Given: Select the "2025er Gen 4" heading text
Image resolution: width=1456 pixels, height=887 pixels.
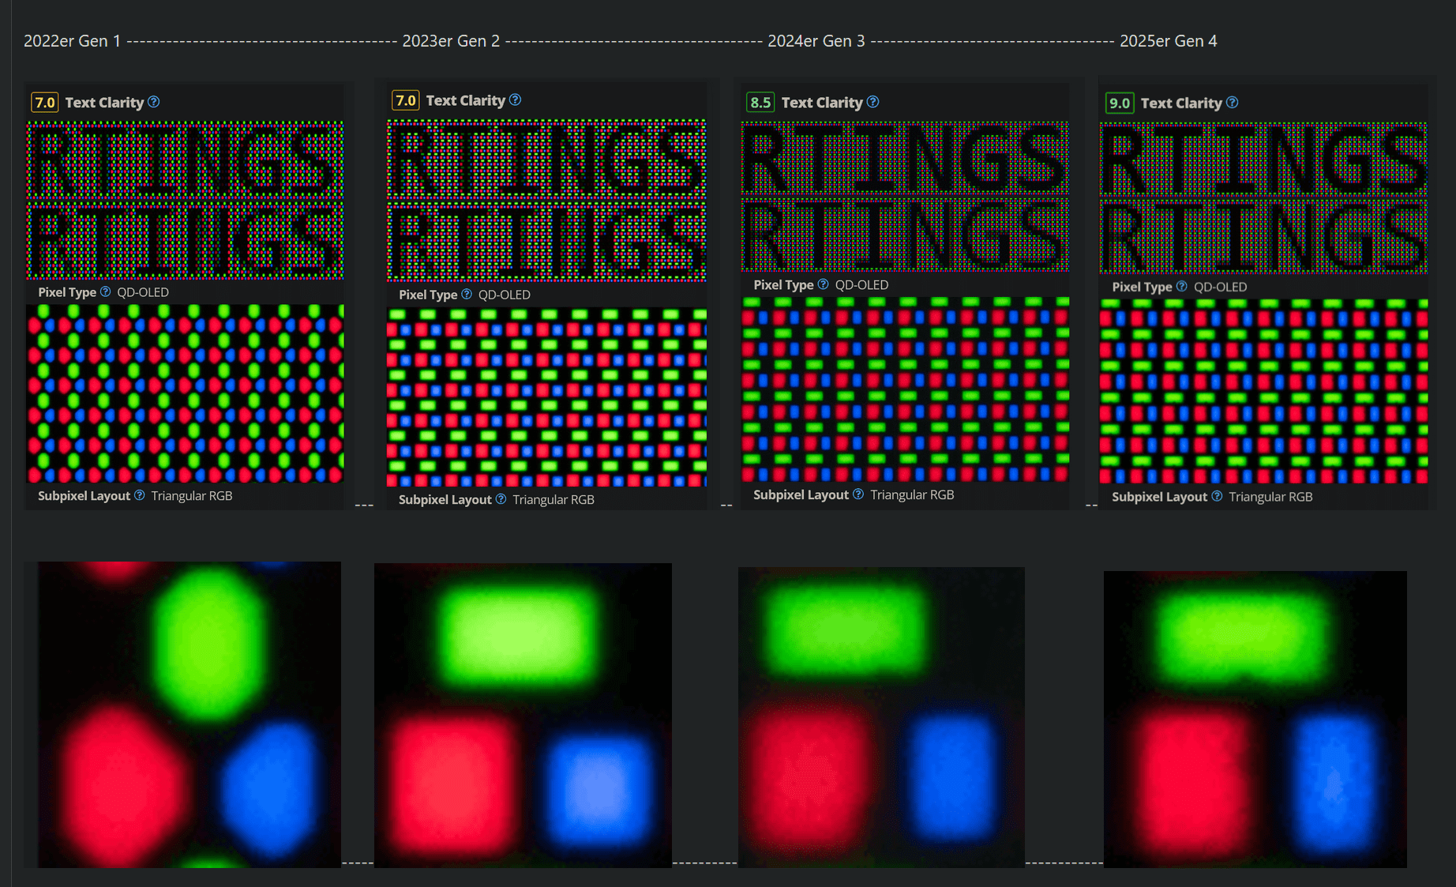Looking at the screenshot, I should click(1169, 41).
